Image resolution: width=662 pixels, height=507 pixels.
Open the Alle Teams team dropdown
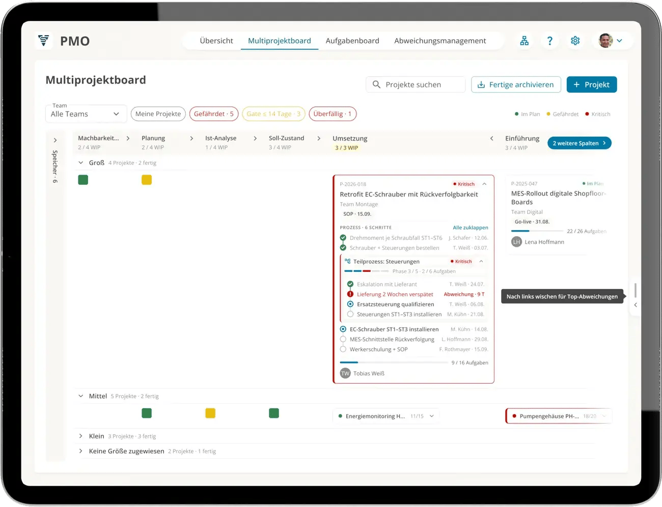coord(85,114)
